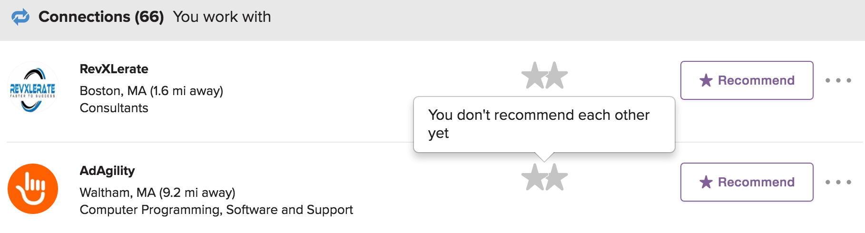865x233 pixels.
Task: Click the blue Connections refresh arrows icon
Action: tap(20, 17)
